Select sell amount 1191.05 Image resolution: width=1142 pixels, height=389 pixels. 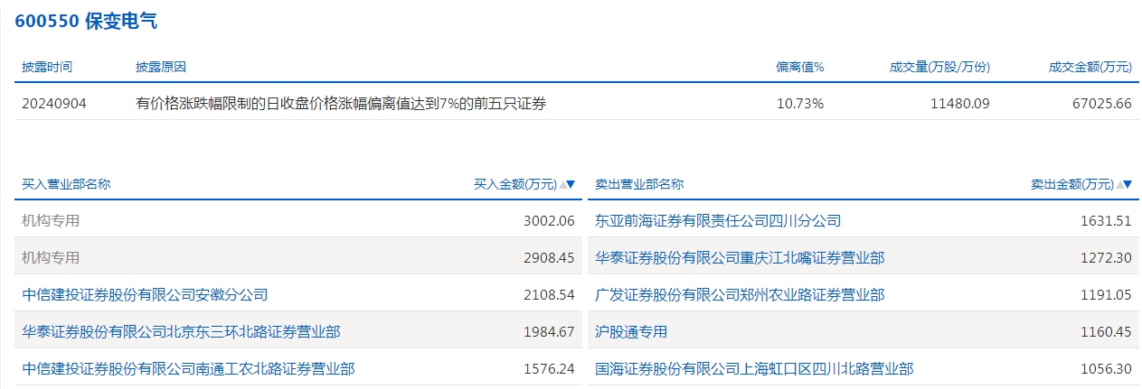(x=1106, y=294)
